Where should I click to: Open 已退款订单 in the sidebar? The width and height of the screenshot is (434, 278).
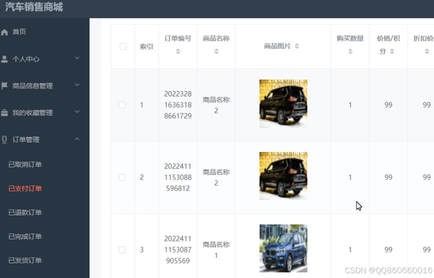25,212
